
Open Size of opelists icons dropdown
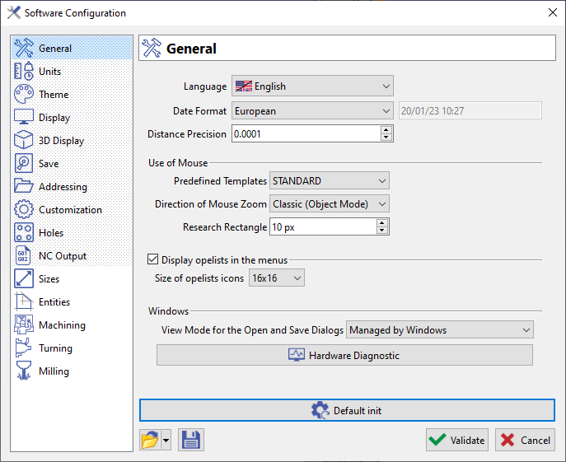(x=276, y=278)
